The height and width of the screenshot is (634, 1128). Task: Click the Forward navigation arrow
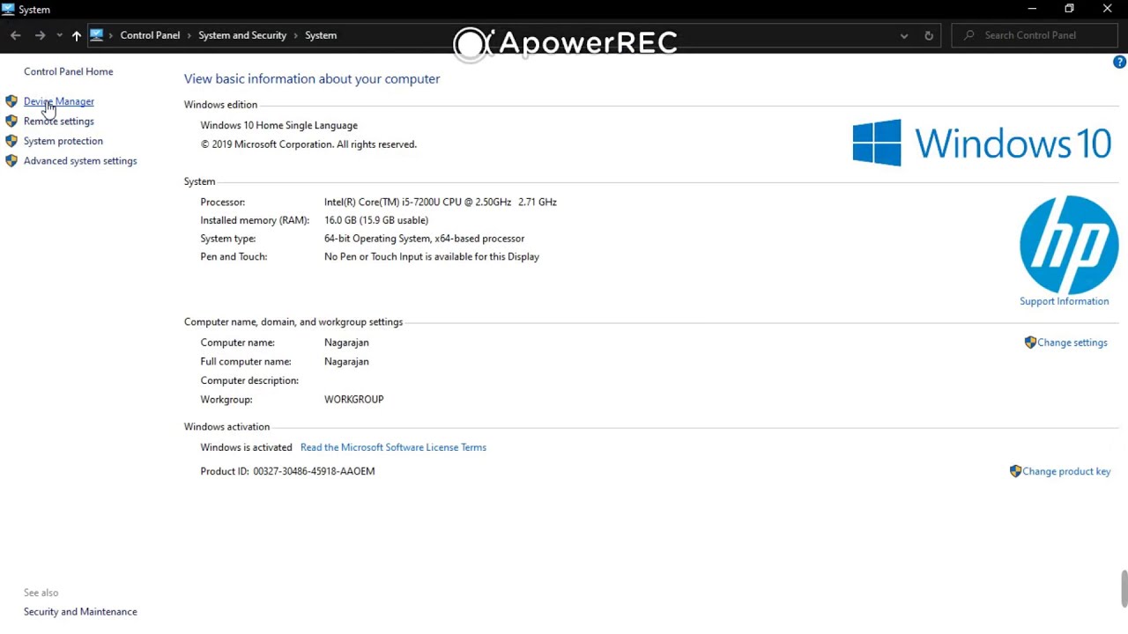pos(40,35)
